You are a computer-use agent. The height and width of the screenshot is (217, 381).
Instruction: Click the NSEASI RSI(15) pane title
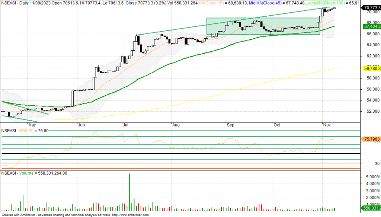26,131
